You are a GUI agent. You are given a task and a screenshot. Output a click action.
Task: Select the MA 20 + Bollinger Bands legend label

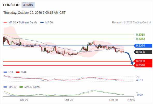point(23,23)
